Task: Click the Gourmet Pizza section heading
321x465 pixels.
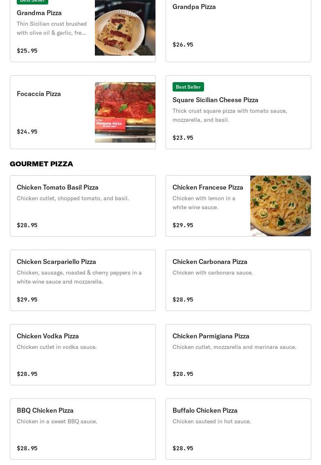Action: click(41, 164)
